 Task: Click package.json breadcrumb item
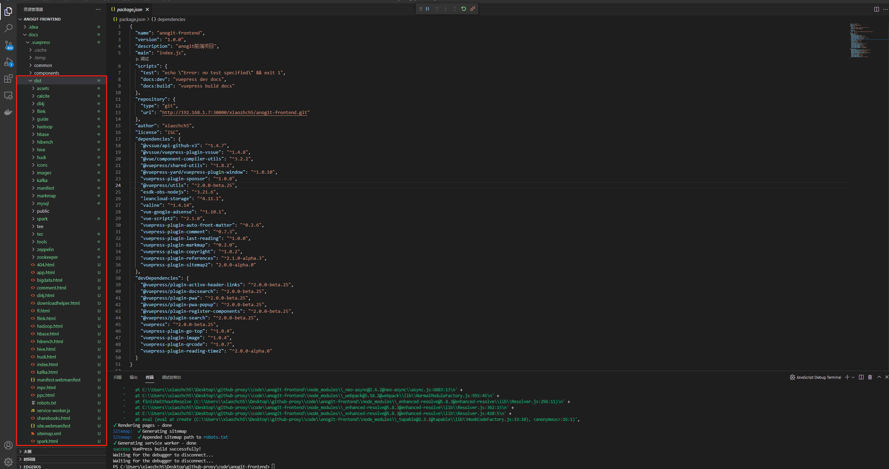click(129, 19)
